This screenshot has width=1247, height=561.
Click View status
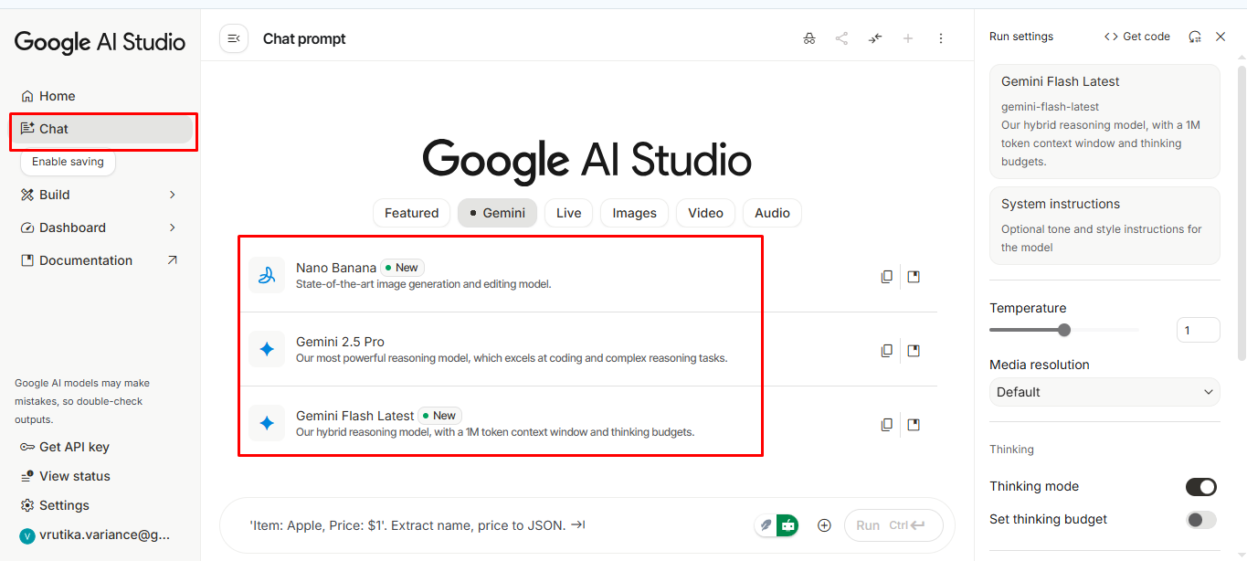[x=65, y=476]
